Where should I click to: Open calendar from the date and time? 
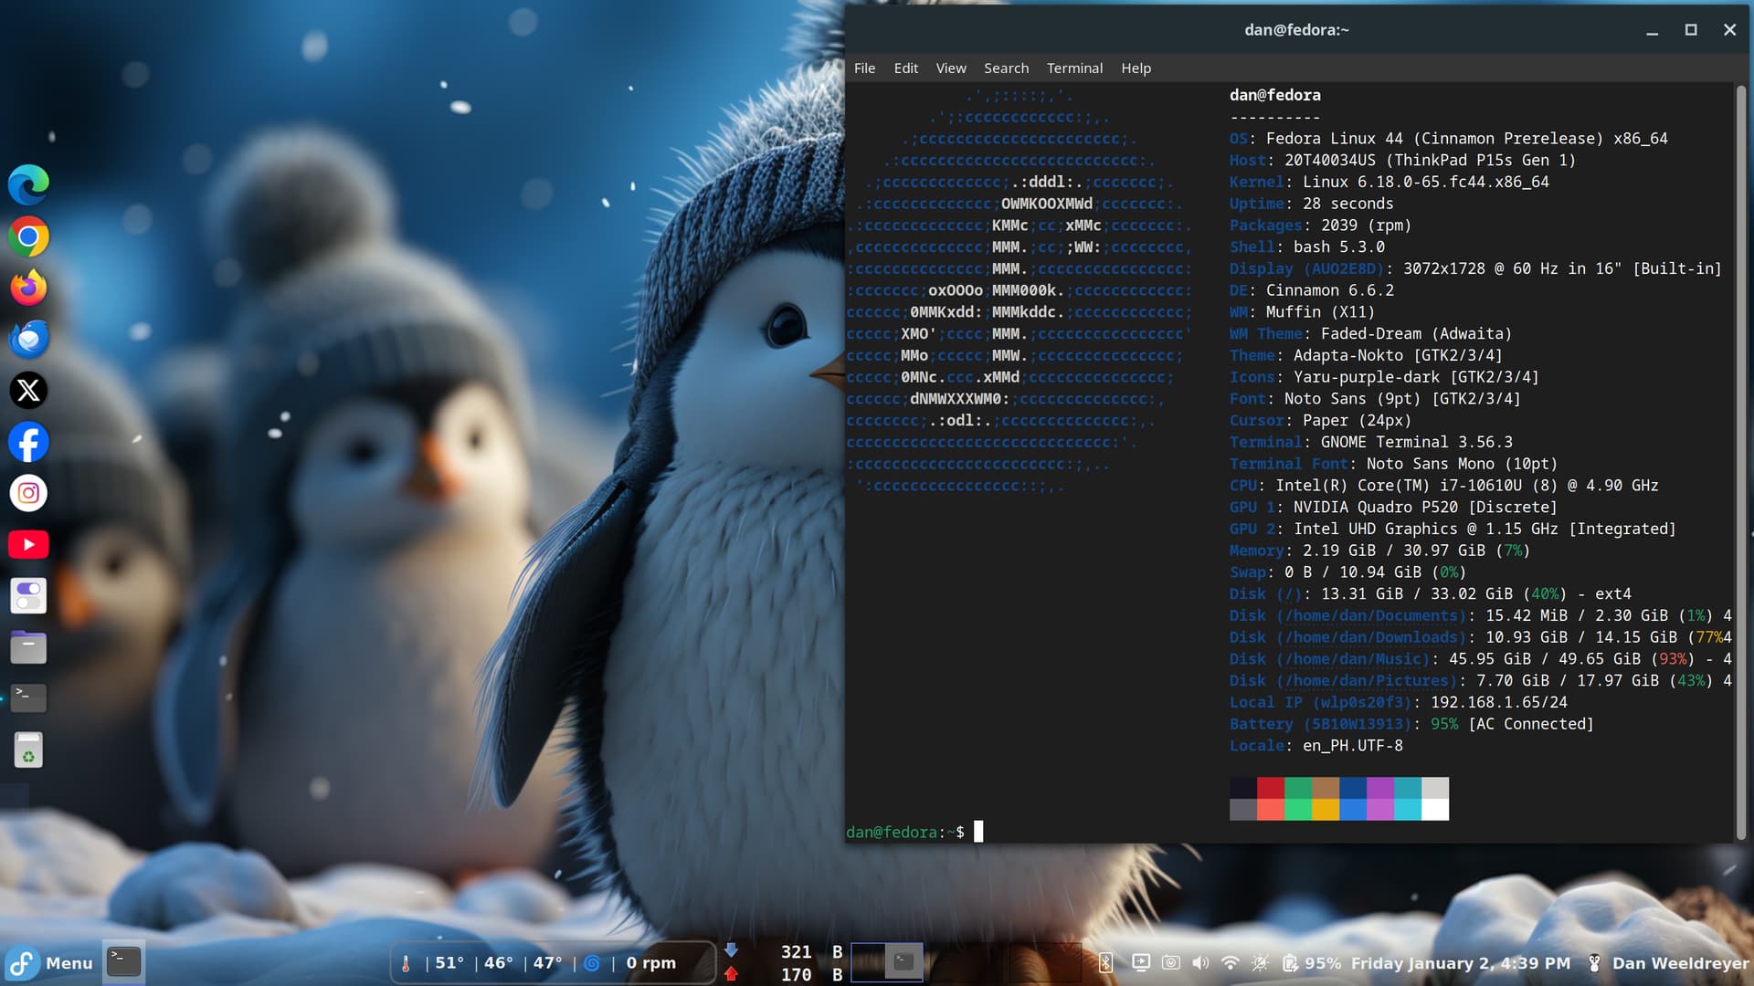1460,963
